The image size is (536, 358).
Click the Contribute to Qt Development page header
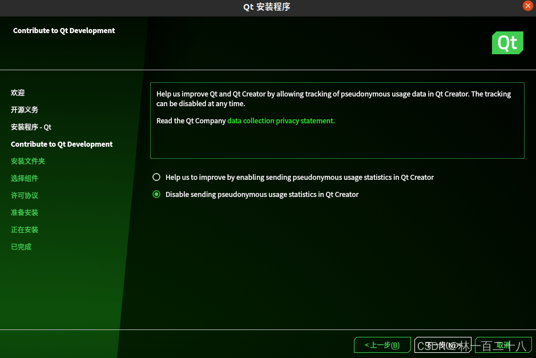pos(64,30)
